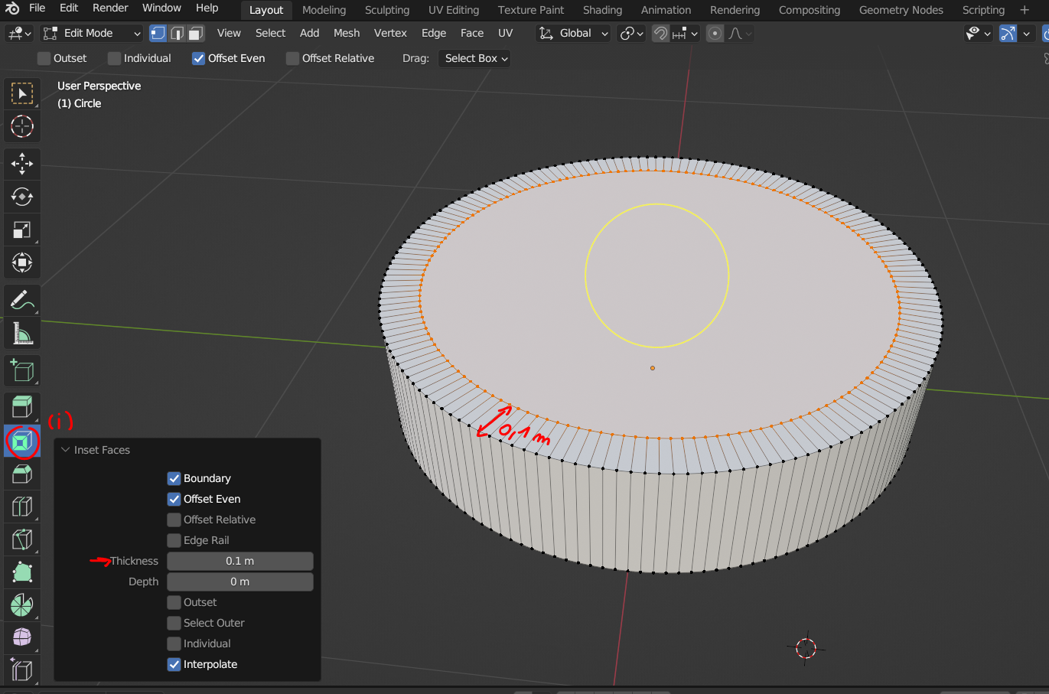The width and height of the screenshot is (1049, 694).
Task: Open the Edge menu
Action: (434, 33)
